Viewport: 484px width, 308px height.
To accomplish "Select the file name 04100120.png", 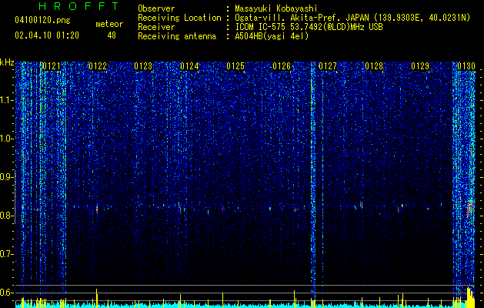I will tap(42, 20).
